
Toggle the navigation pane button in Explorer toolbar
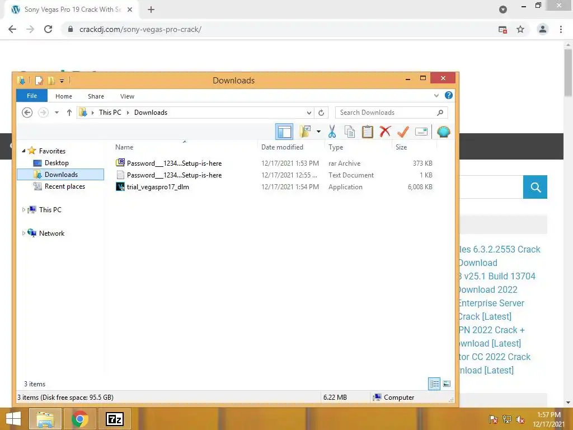tap(284, 132)
